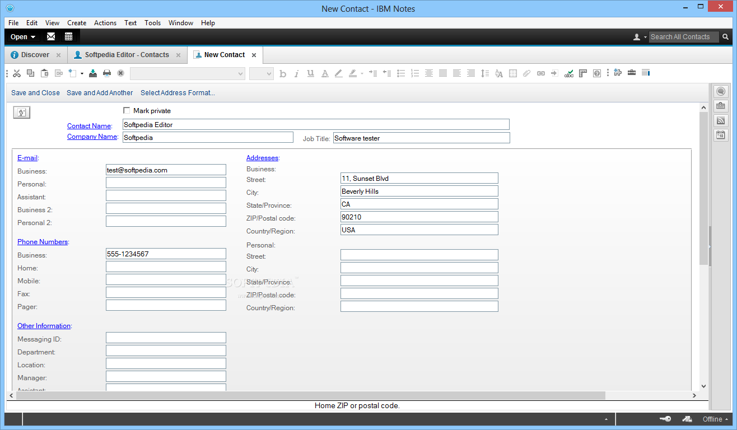Click the Job Title input field
Image resolution: width=737 pixels, height=430 pixels.
[422, 138]
